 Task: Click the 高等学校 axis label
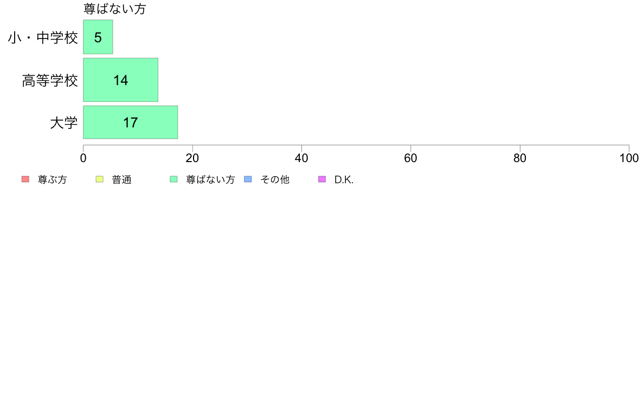[x=50, y=81]
